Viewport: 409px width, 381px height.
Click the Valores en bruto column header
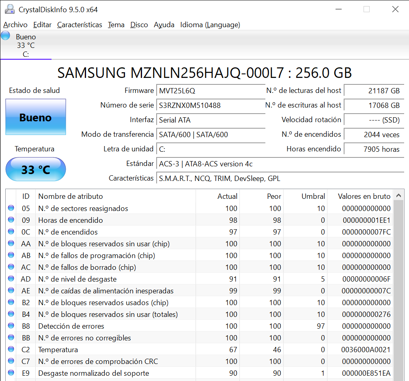(364, 196)
